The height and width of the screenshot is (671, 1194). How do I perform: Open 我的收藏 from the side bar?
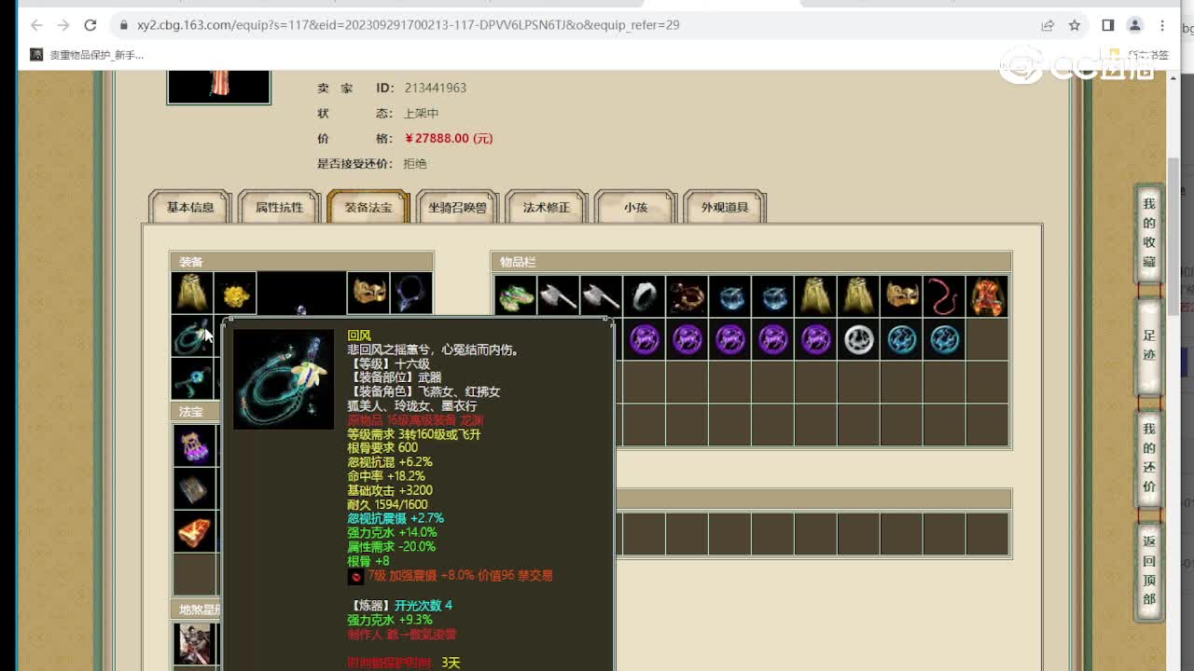click(1149, 233)
